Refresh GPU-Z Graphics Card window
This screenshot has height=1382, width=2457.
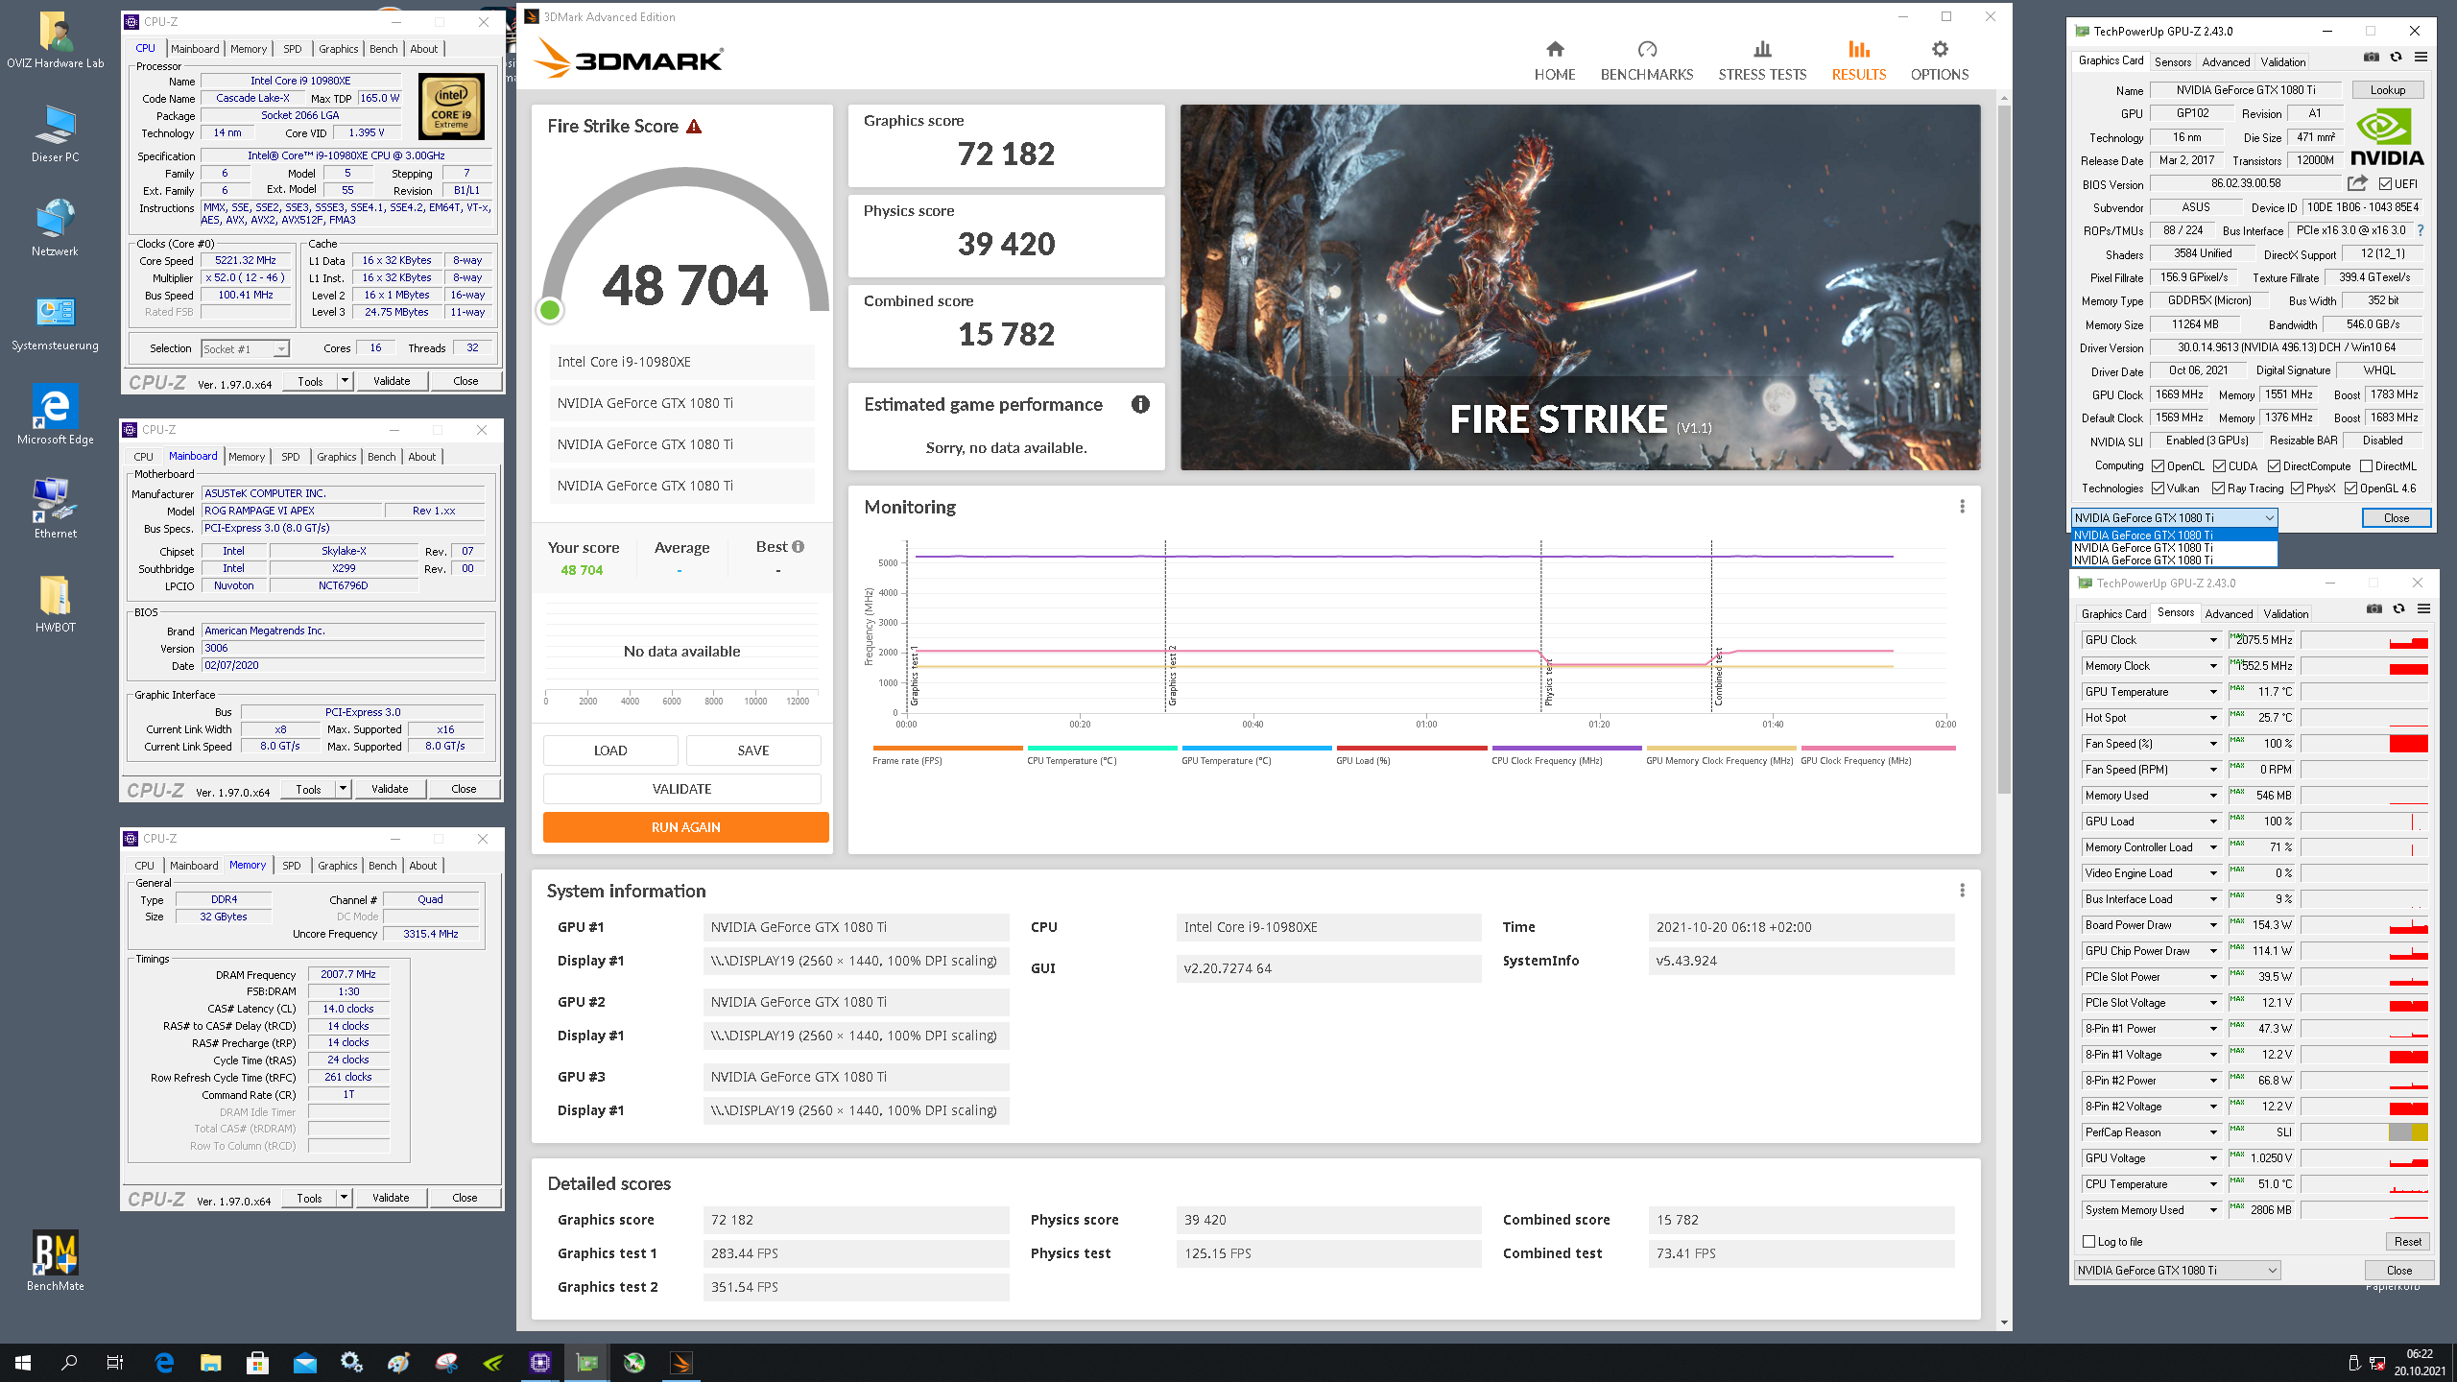(x=2396, y=58)
